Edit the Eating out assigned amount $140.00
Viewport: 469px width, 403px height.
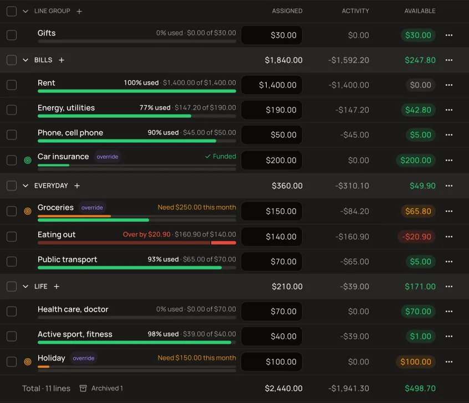(x=272, y=236)
